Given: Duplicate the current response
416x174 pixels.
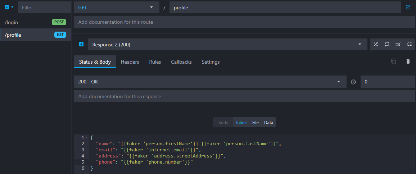Looking at the screenshot, I should 394,61.
